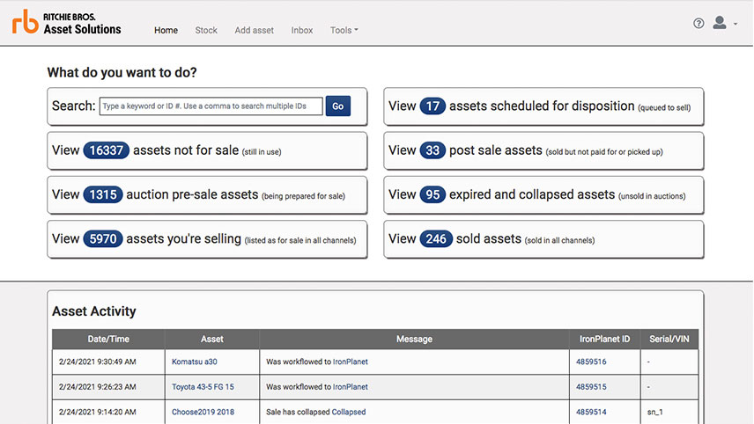View 33 post sale assets

point(543,150)
